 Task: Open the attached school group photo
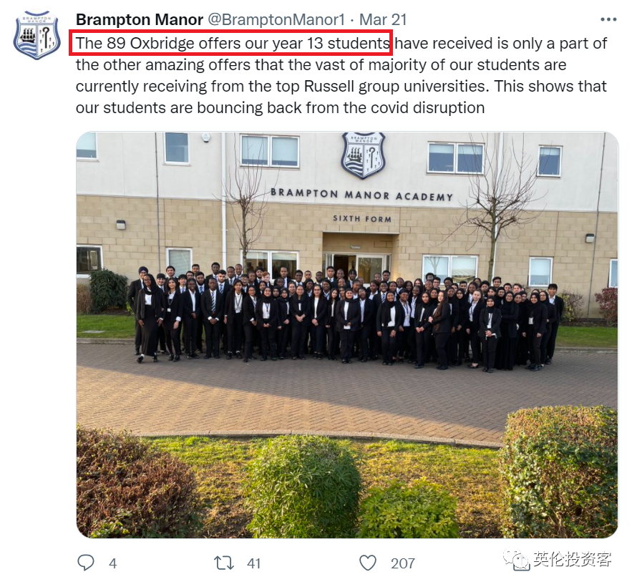click(347, 335)
